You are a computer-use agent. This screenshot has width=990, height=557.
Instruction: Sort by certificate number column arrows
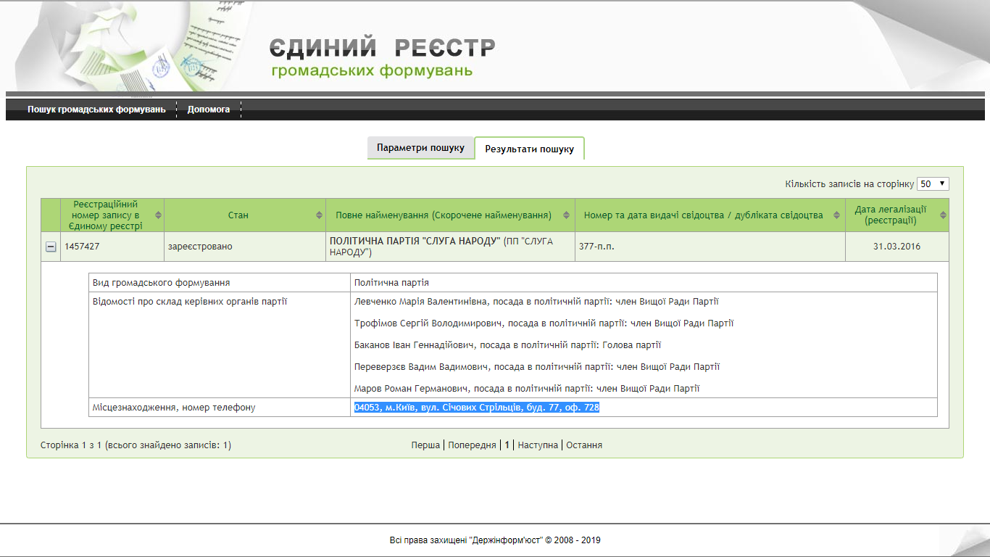[837, 215]
